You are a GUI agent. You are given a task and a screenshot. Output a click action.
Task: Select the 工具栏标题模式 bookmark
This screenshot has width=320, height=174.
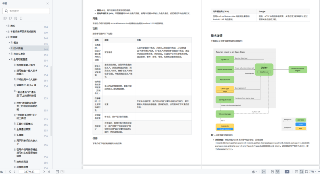tap(25, 124)
